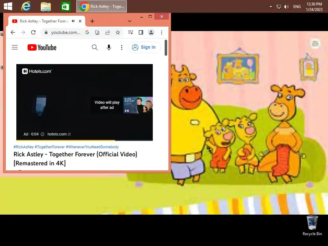
Task: Open YouTube settings three-dot menu
Action: pos(121,47)
